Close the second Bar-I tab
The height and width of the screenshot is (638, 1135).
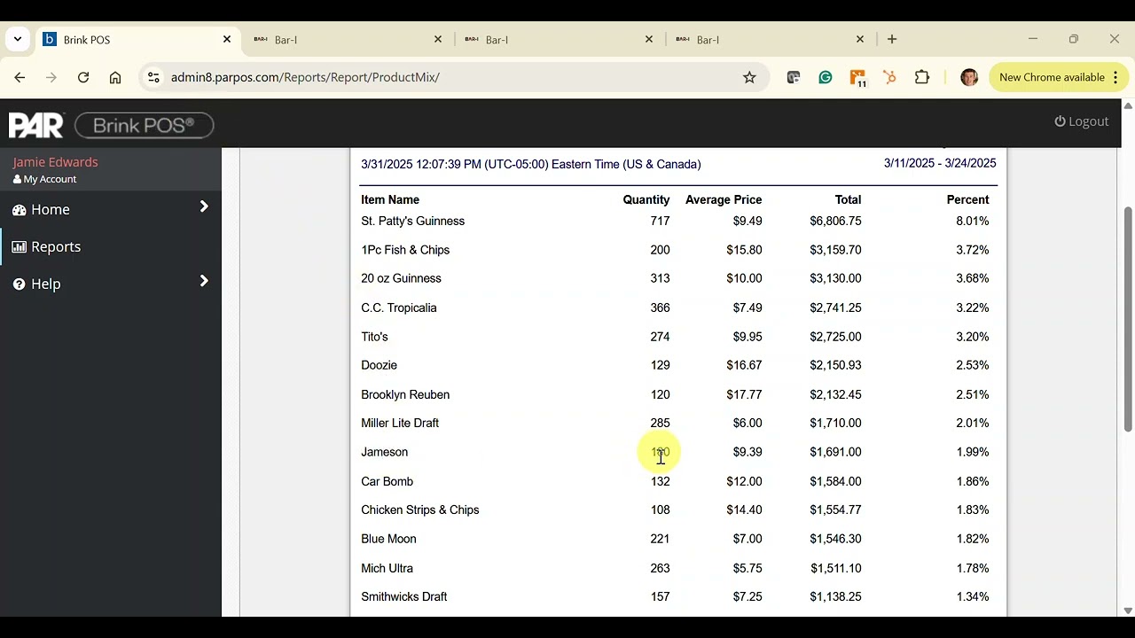649,40
